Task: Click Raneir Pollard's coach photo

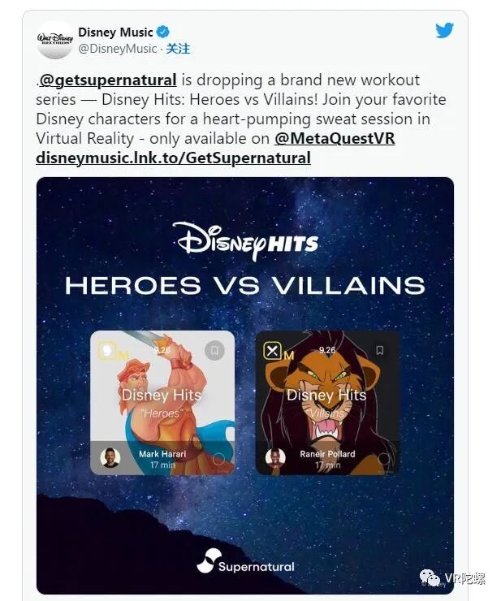Action: [275, 457]
